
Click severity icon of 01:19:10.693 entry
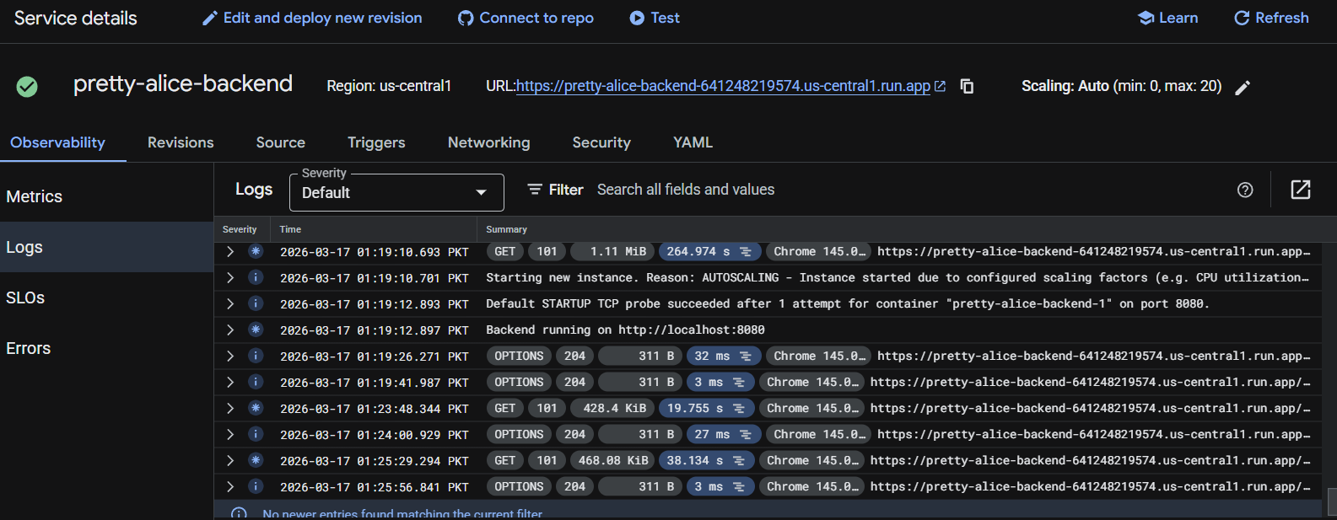(256, 251)
